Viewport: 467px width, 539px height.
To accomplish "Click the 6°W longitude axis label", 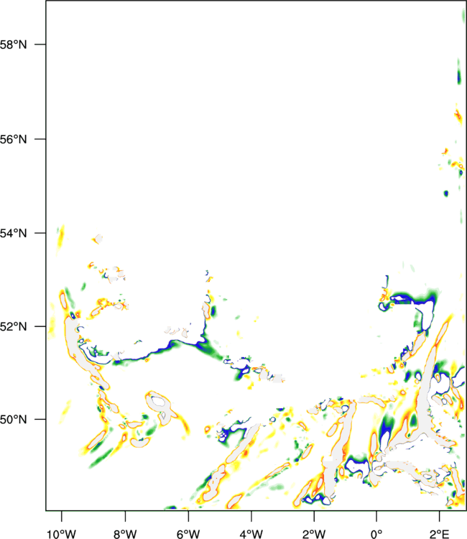I will [x=188, y=534].
